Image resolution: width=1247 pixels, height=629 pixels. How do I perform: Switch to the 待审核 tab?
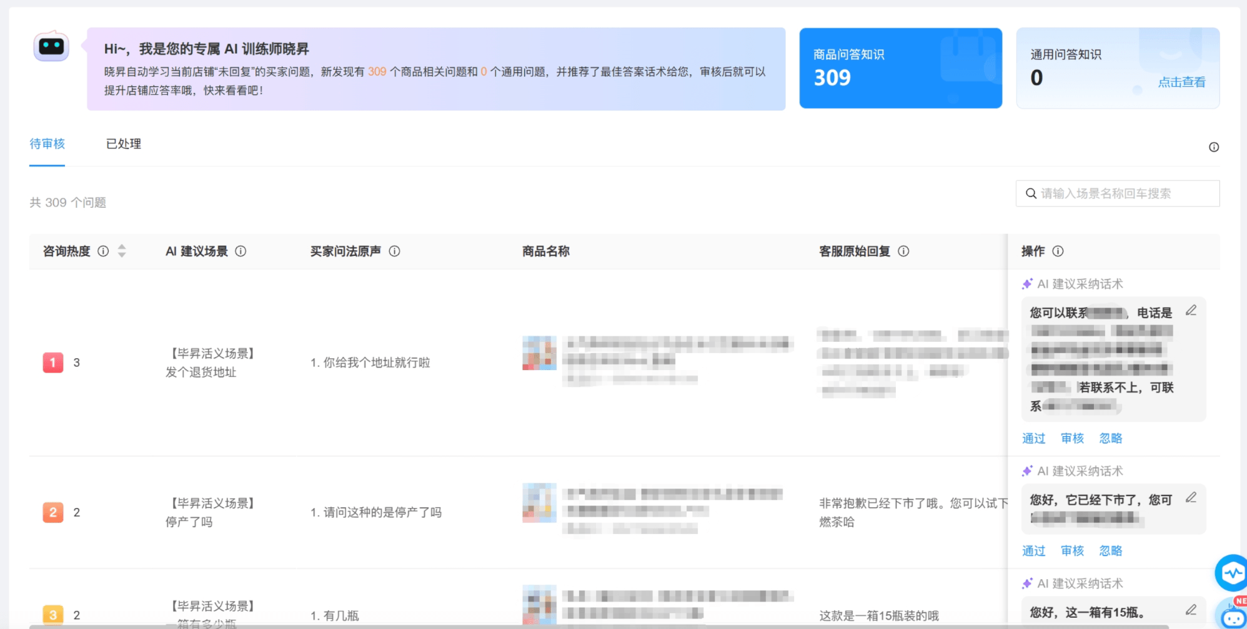coord(47,144)
